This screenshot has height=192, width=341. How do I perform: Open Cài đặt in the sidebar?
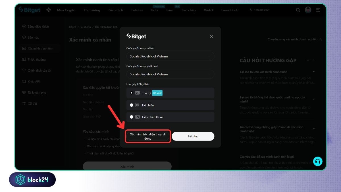point(32,104)
